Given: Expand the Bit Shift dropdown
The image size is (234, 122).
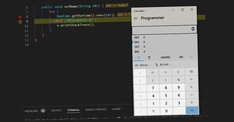Looking at the screenshot, I should pos(163,65).
